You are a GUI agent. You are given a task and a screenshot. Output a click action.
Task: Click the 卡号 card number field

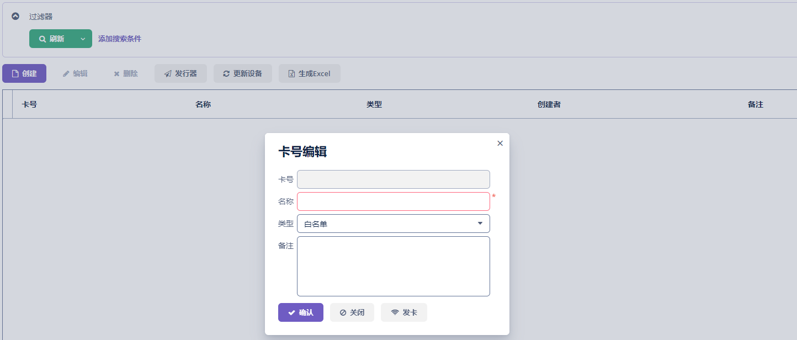393,179
